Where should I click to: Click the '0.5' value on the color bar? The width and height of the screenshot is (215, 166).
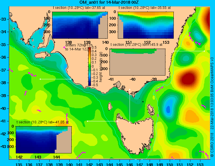(94, 48)
